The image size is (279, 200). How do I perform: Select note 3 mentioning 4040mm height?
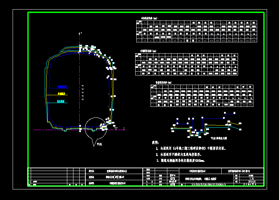click(181, 160)
